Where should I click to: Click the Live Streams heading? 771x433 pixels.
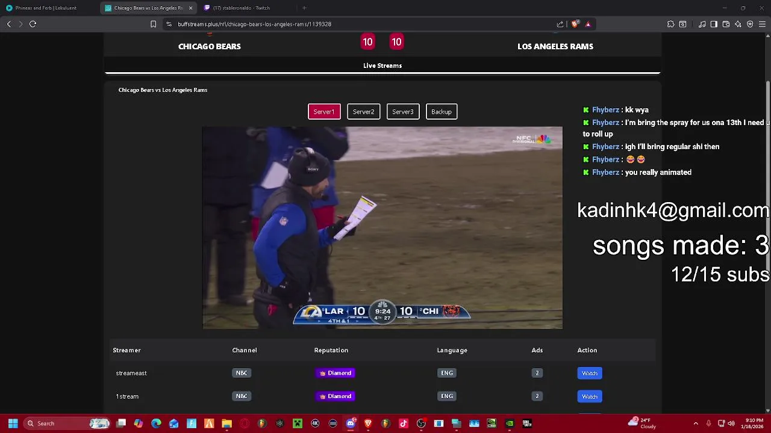[382, 66]
